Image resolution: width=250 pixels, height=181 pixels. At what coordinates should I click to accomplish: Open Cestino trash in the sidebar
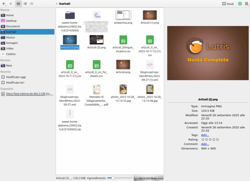click(27, 54)
